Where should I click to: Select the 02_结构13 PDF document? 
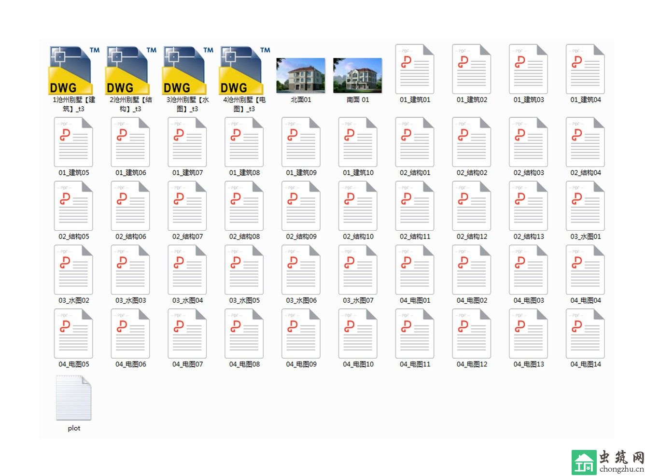pos(528,206)
